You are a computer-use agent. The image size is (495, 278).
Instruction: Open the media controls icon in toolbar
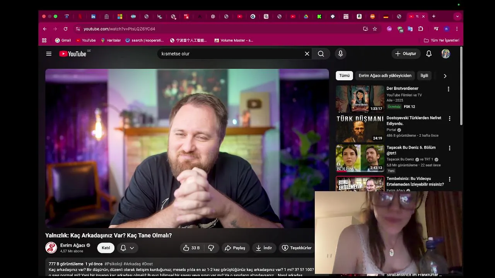click(436, 29)
